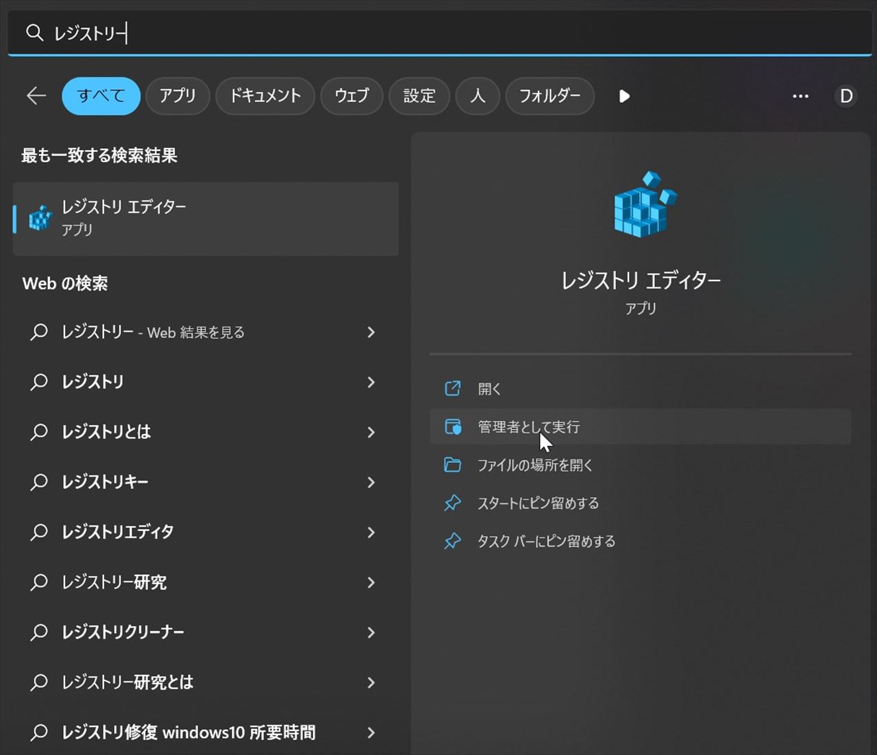Open web suggestion レジストリー研究とは

tap(206, 682)
